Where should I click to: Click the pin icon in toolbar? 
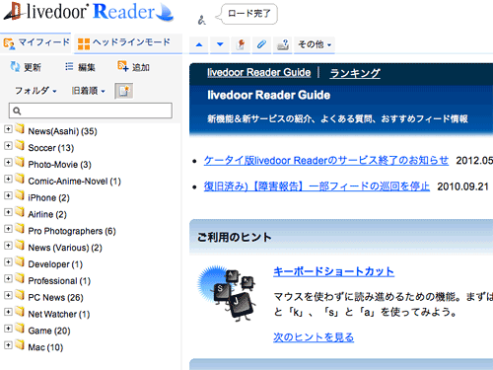point(241,44)
